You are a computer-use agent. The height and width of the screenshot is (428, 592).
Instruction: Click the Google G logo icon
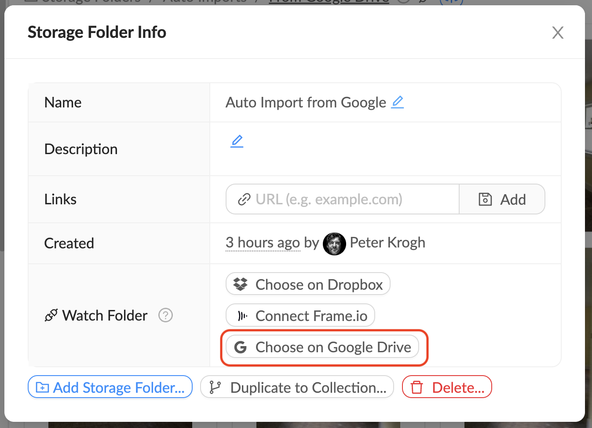[241, 347]
